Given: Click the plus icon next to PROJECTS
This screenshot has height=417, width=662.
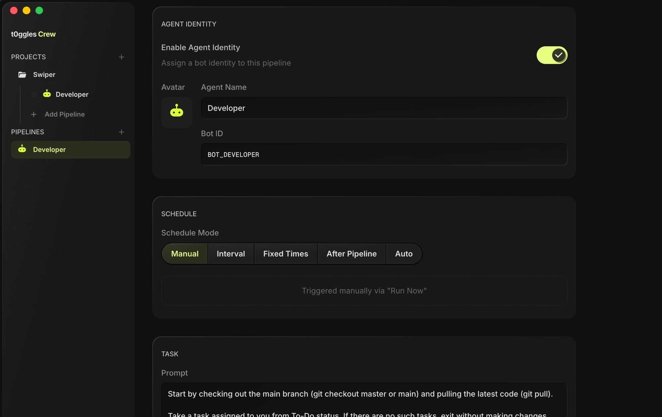Looking at the screenshot, I should [x=121, y=57].
